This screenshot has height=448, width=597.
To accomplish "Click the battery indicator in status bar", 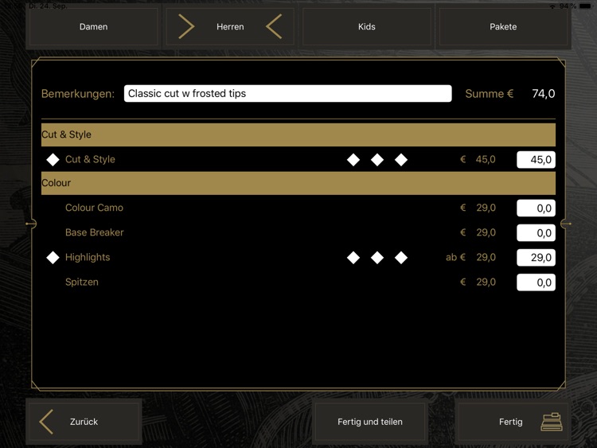I will tap(585, 6).
